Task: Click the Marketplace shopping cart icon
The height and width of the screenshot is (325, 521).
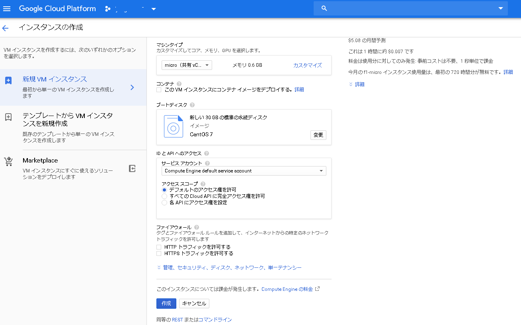Action: pyautogui.click(x=8, y=162)
